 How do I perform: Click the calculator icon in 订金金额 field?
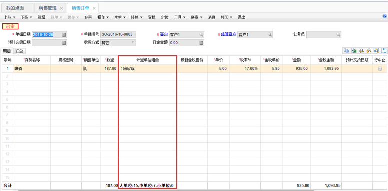point(201,43)
